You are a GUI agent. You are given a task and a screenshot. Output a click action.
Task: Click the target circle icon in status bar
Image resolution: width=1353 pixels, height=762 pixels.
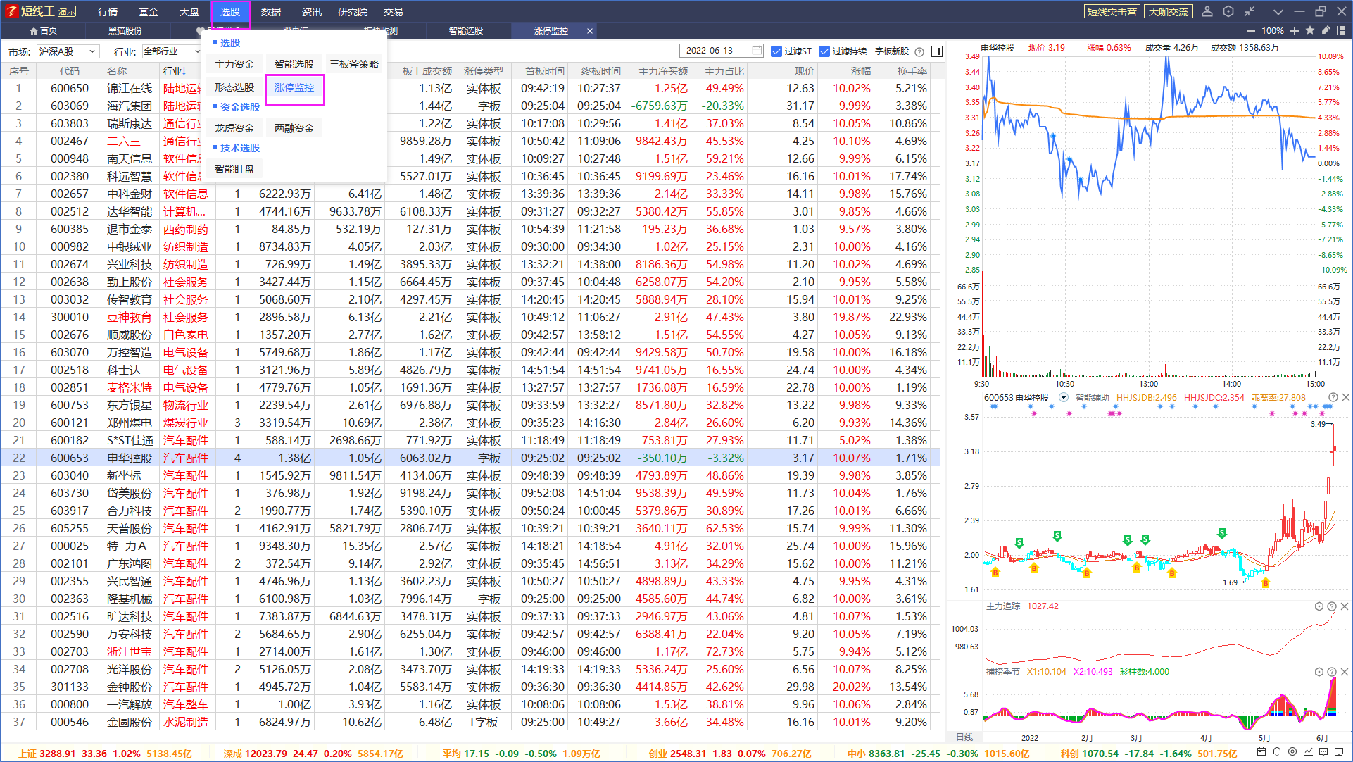click(x=1292, y=753)
